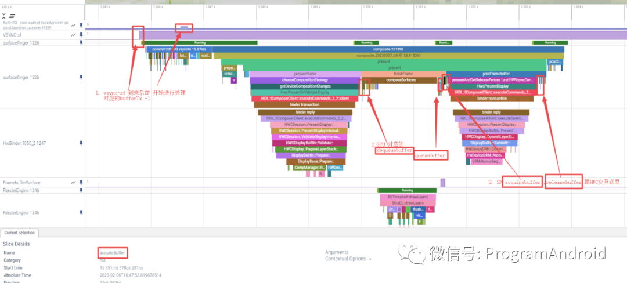Pin the RenderEngine 1346 thread-state track

[x=81, y=190]
